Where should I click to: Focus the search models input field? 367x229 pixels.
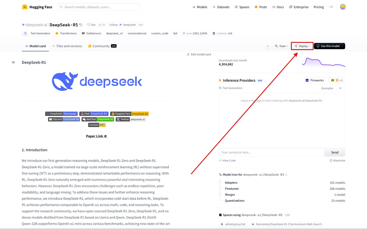coord(99,7)
